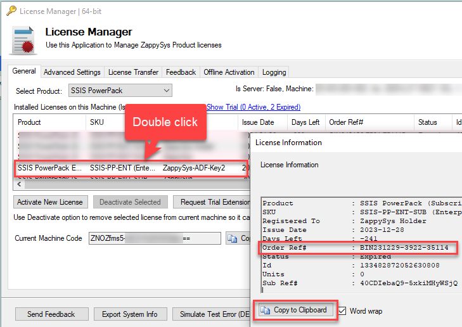This screenshot has width=462, height=327.
Task: Click the key icon in the title bar
Action: pos(11,11)
